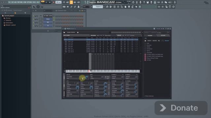Select the highlighted first zone row in the list

(101, 40)
